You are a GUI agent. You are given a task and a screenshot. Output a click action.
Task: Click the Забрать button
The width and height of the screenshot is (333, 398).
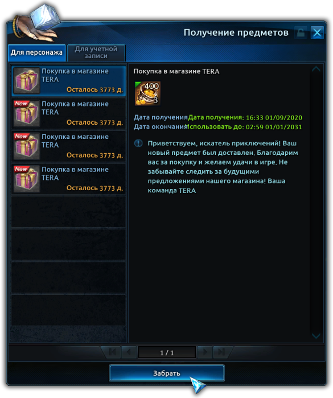(x=167, y=373)
